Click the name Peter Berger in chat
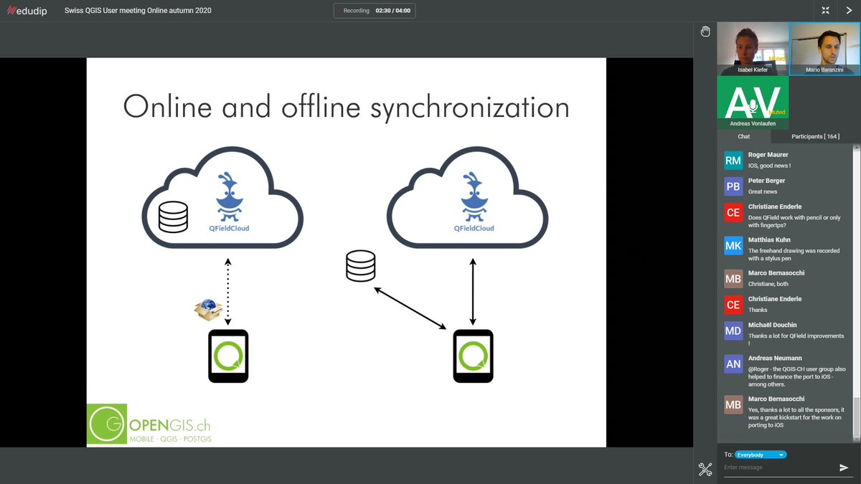861x484 pixels. pyautogui.click(x=766, y=181)
